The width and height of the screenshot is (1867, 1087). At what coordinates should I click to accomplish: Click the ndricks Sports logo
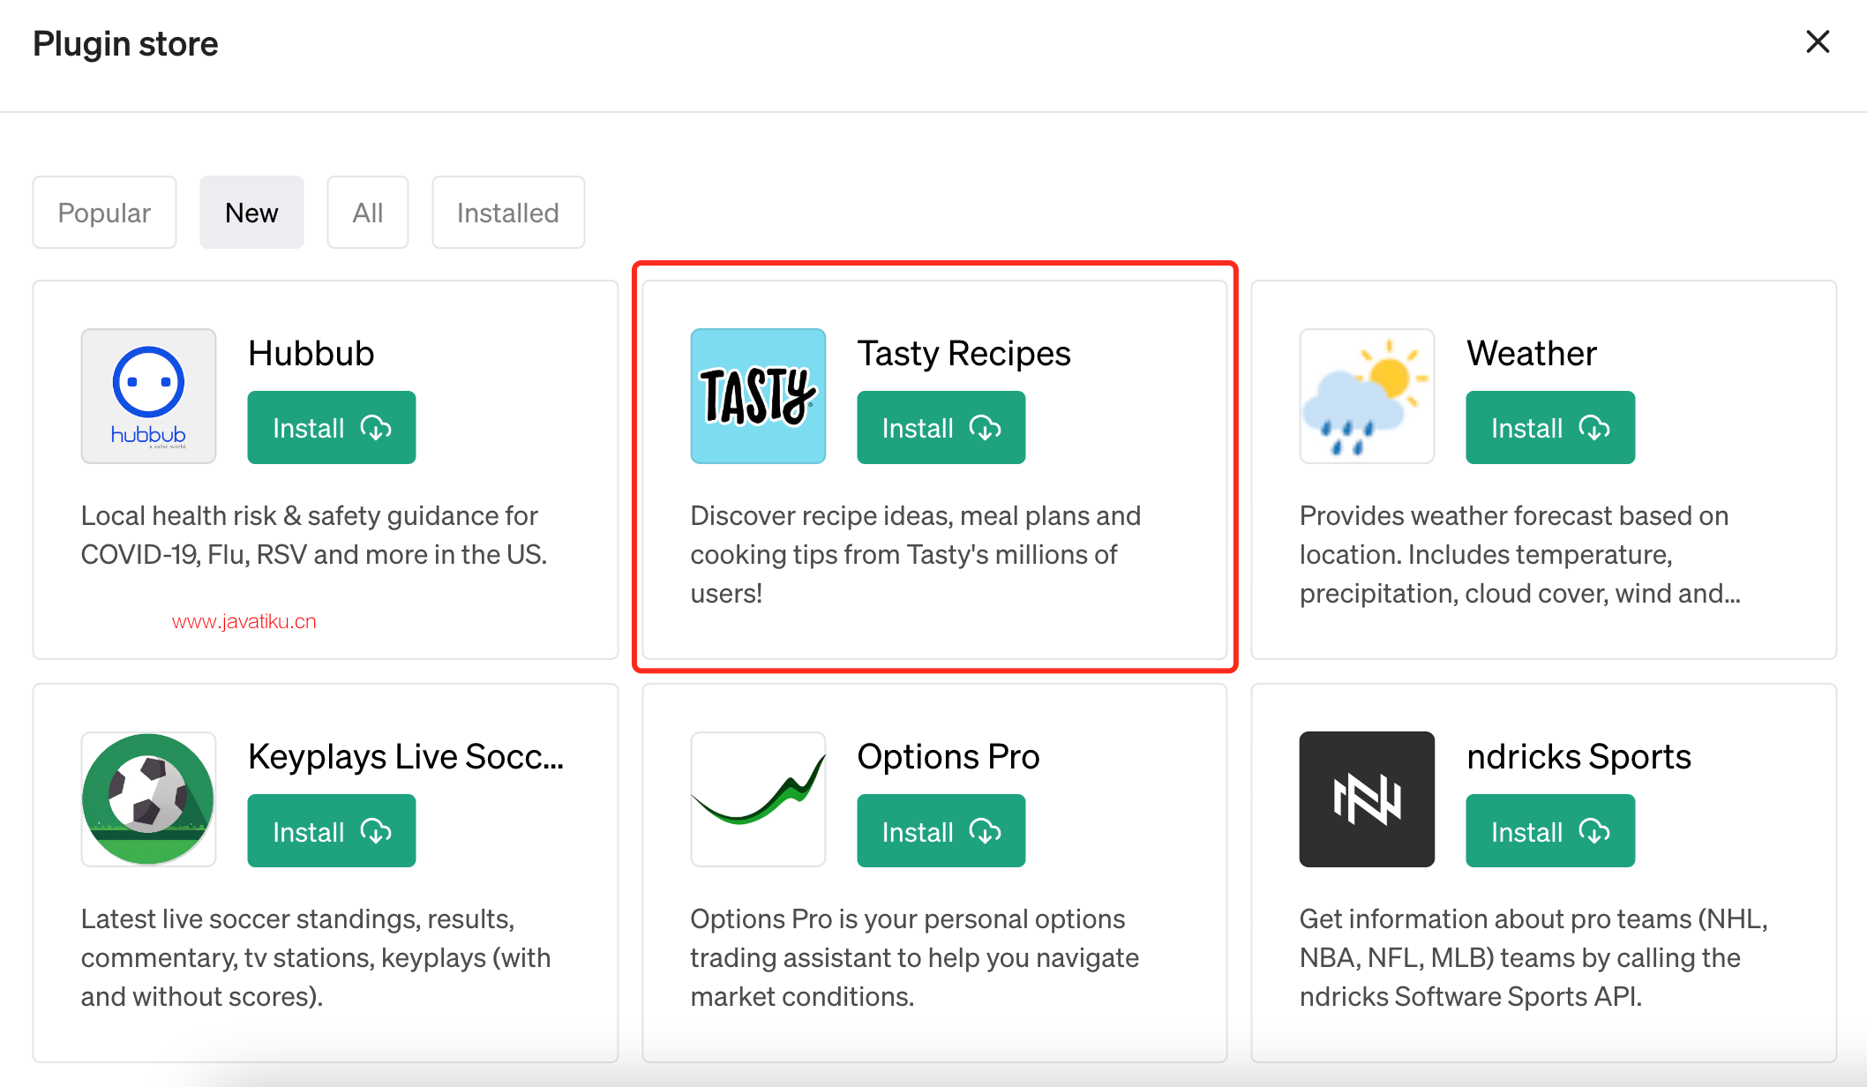pyautogui.click(x=1367, y=799)
